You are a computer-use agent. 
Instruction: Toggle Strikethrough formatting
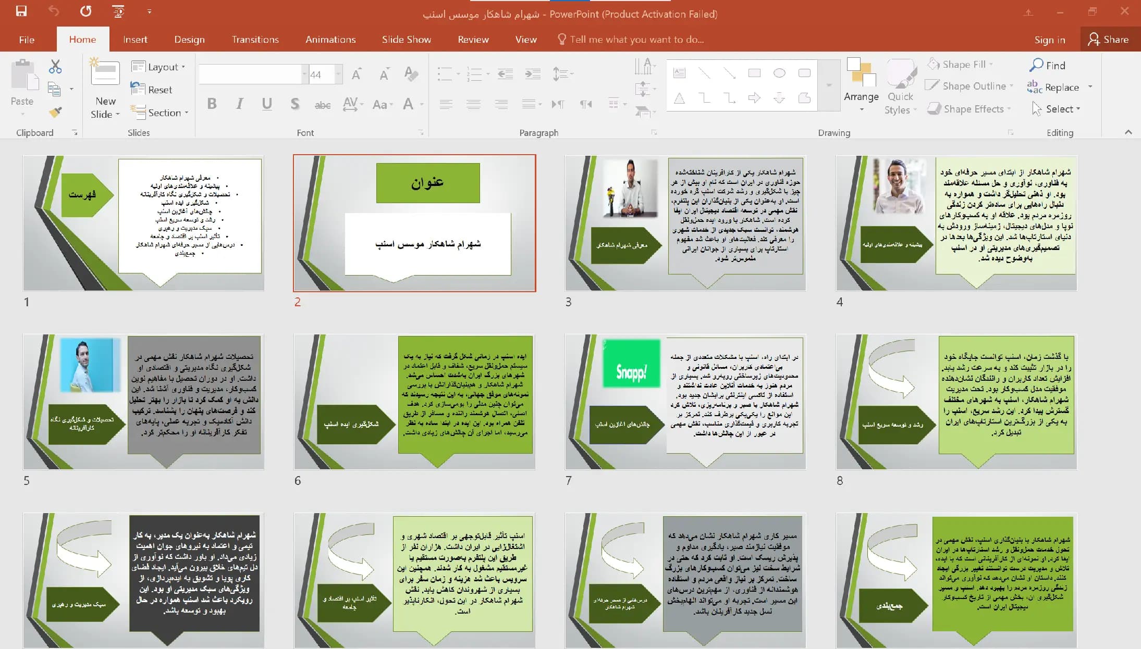click(323, 105)
